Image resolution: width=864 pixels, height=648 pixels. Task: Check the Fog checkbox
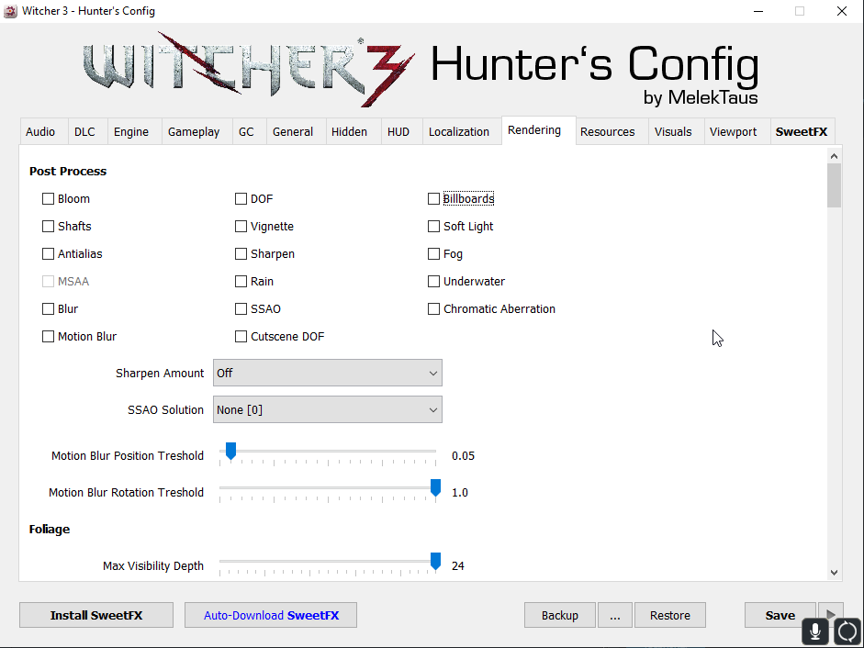click(433, 254)
